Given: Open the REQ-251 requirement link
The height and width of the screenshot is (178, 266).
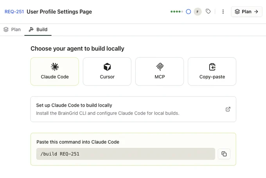Looking at the screenshot, I should point(14,12).
